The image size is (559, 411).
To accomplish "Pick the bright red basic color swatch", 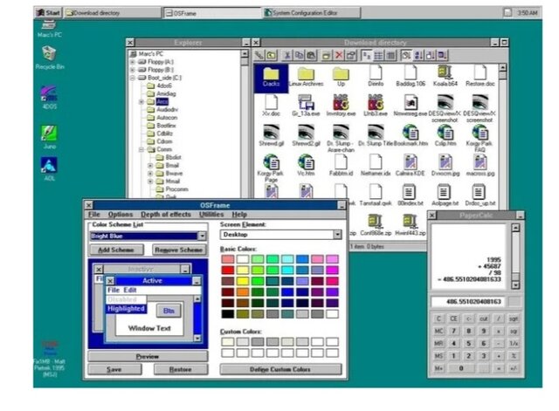I will click(x=228, y=270).
